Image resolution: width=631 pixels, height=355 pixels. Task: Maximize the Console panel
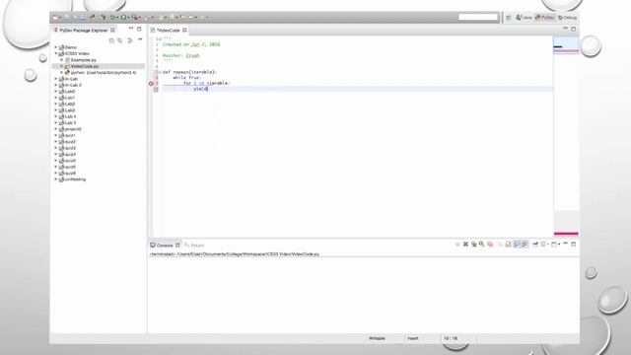tap(574, 244)
